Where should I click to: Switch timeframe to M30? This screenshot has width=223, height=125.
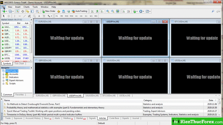click(x=71, y=16)
